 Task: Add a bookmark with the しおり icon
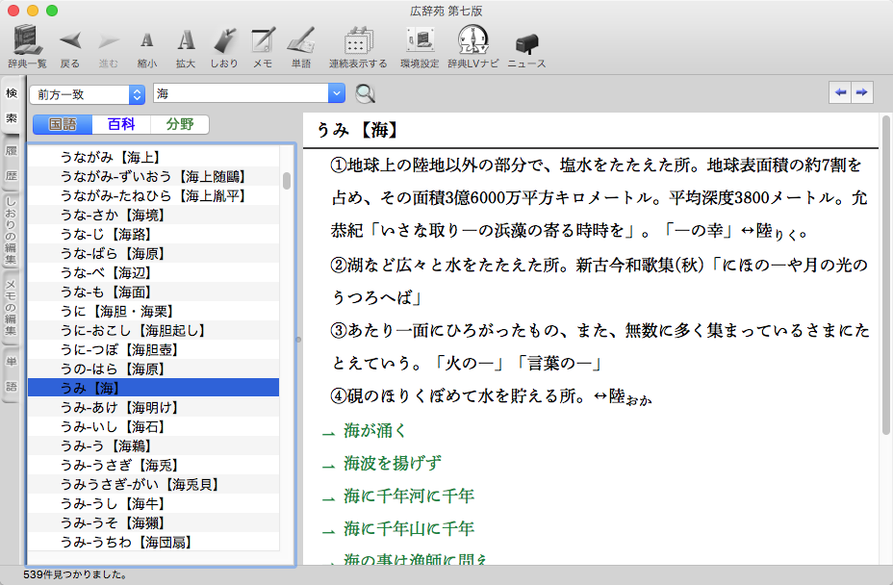(x=224, y=40)
